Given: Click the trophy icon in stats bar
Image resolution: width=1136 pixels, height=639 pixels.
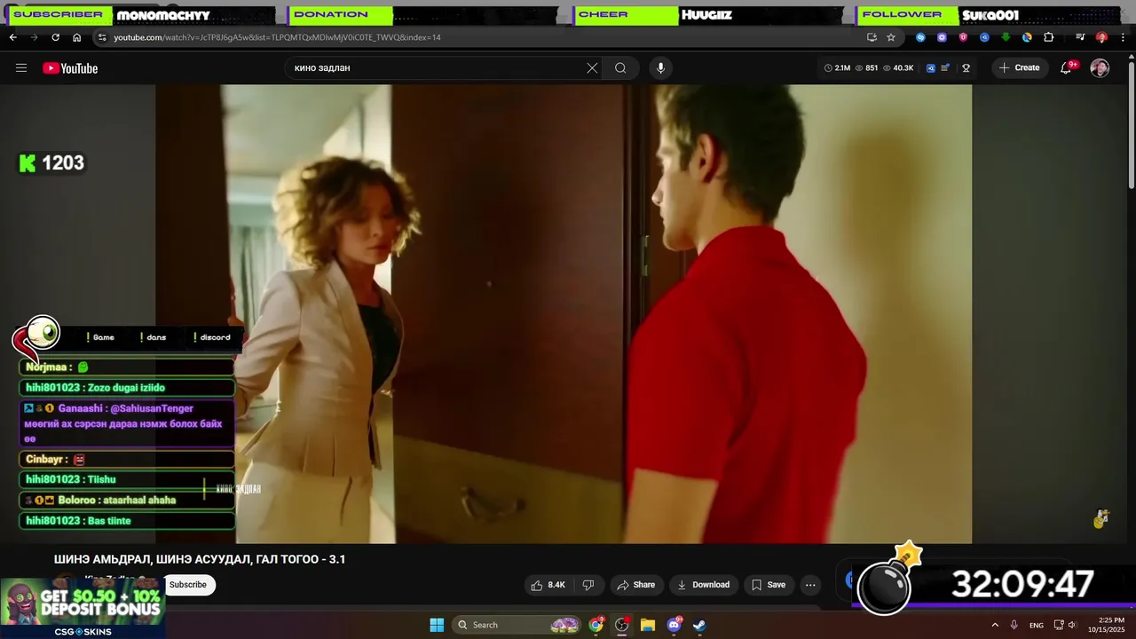Looking at the screenshot, I should (966, 68).
